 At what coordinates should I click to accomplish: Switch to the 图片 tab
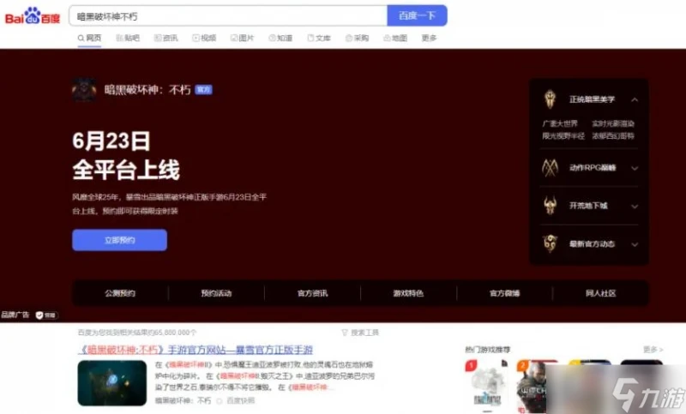tap(243, 38)
